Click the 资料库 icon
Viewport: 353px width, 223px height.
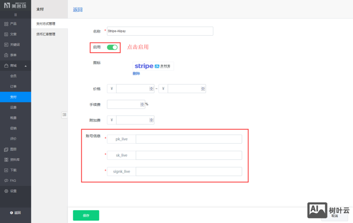point(6,160)
